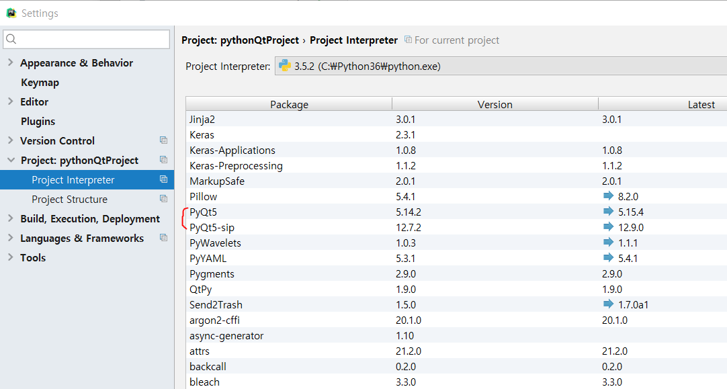Image resolution: width=727 pixels, height=389 pixels.
Task: Select the Send2Trash package row
Action: coord(456,304)
